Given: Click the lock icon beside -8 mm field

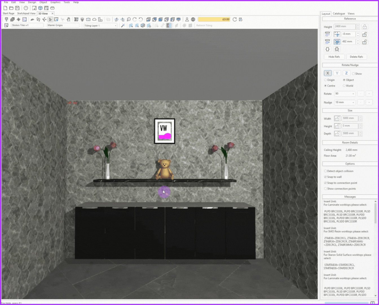Looking at the screenshot, I should tap(364, 34).
